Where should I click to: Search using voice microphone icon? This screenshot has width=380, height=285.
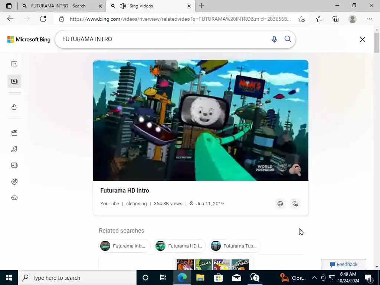[274, 39]
